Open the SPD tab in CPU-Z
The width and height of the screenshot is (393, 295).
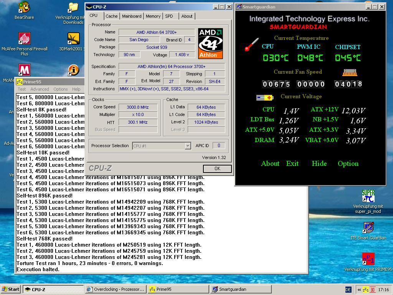[x=169, y=16]
